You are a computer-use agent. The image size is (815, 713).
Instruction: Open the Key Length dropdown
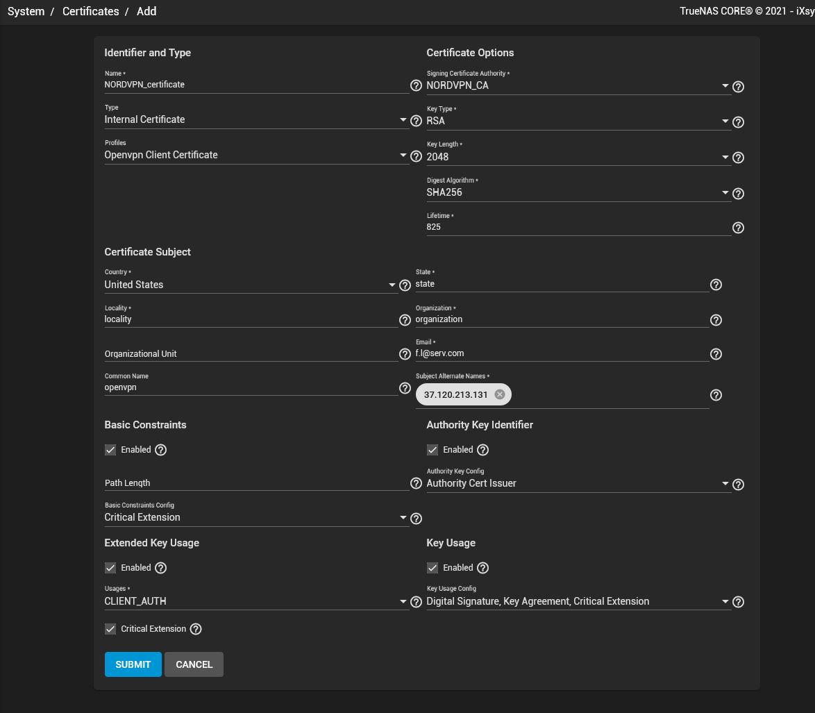pos(578,157)
